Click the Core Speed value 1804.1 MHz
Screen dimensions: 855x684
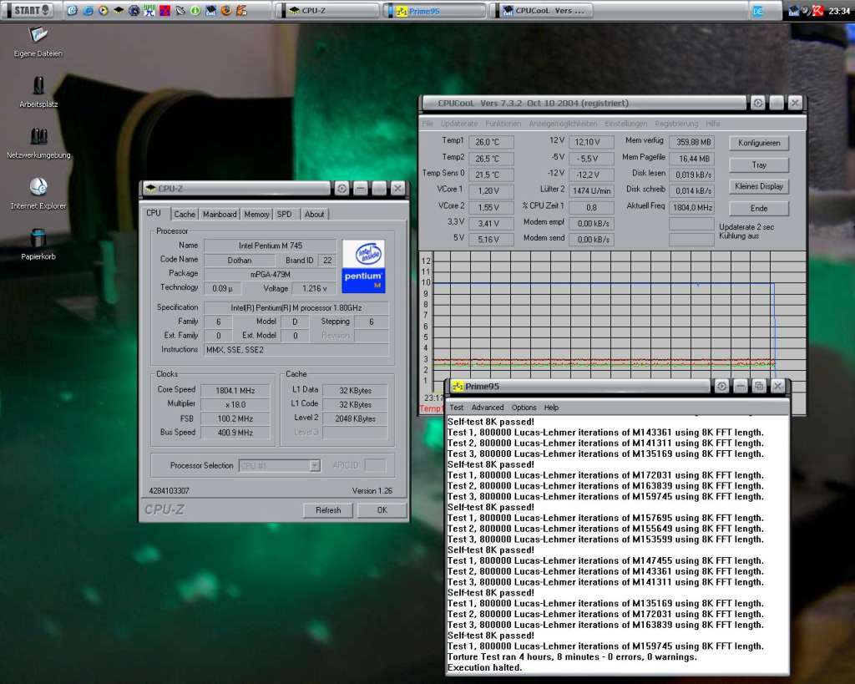(235, 391)
